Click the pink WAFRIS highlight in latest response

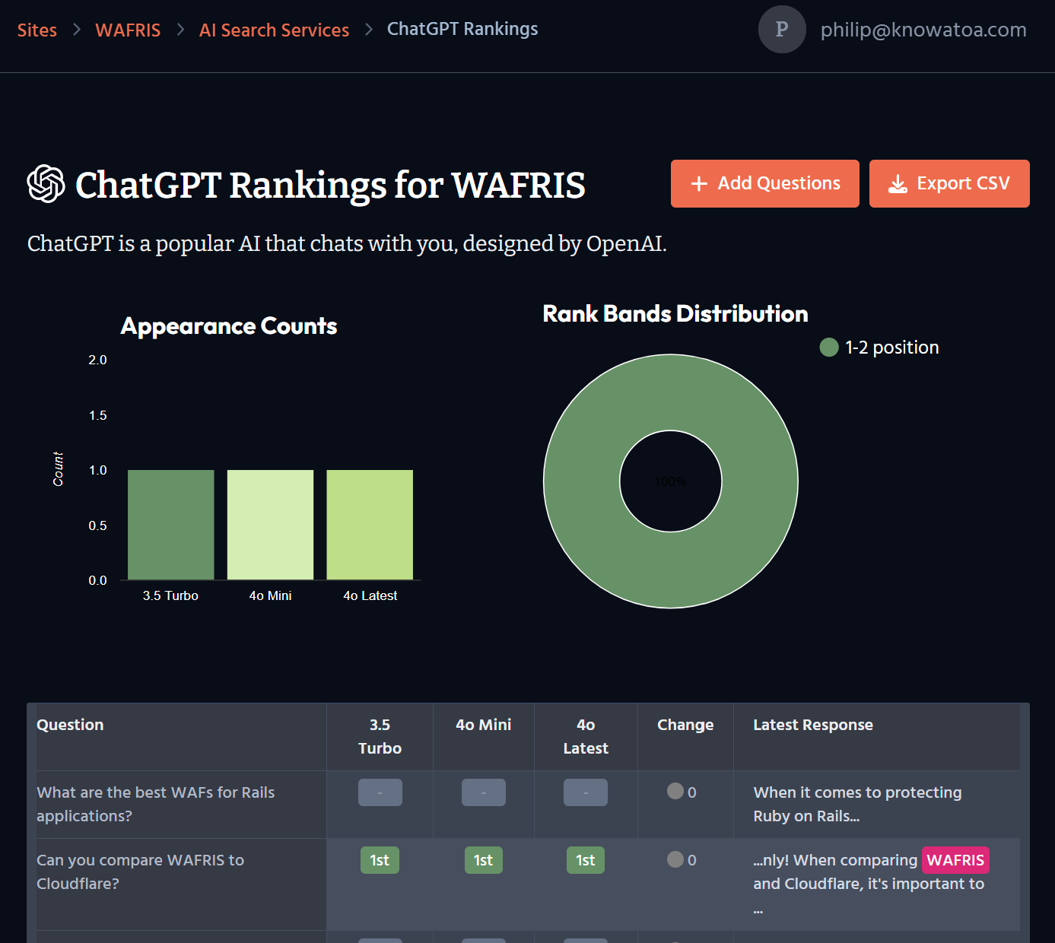[x=955, y=860]
